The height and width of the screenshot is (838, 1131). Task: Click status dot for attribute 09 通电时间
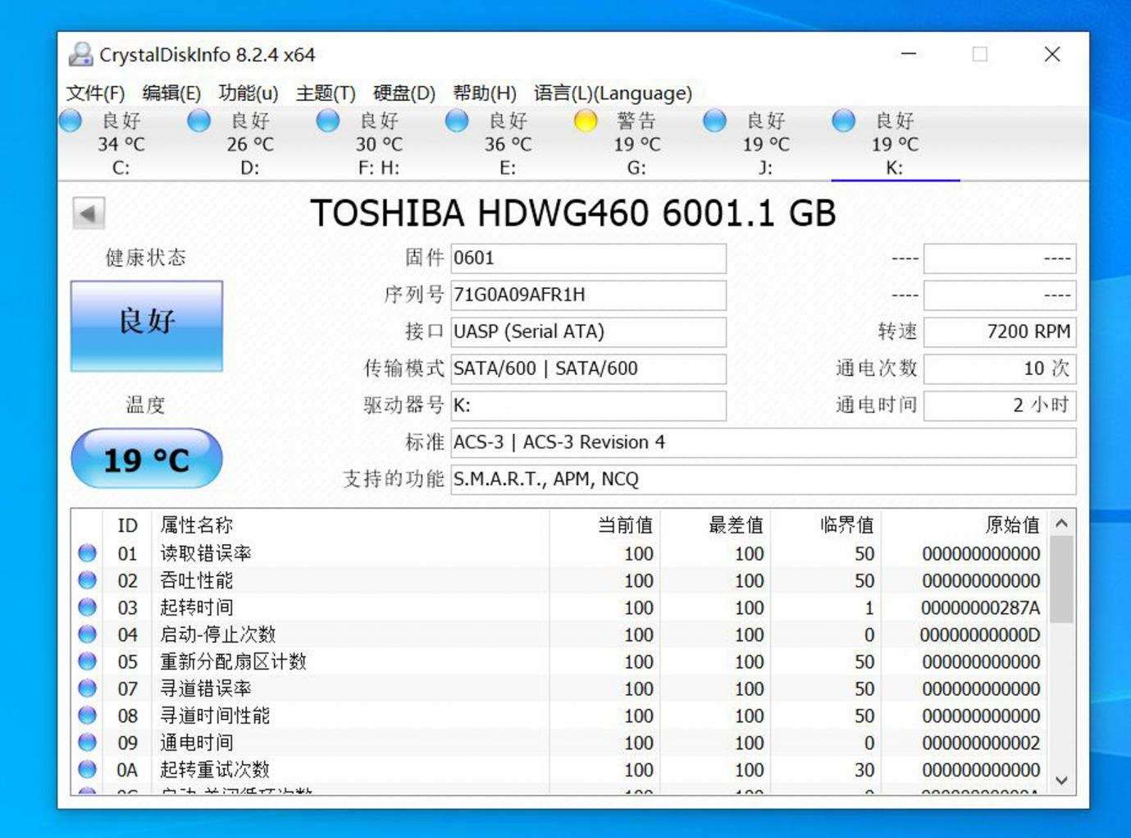tap(88, 743)
